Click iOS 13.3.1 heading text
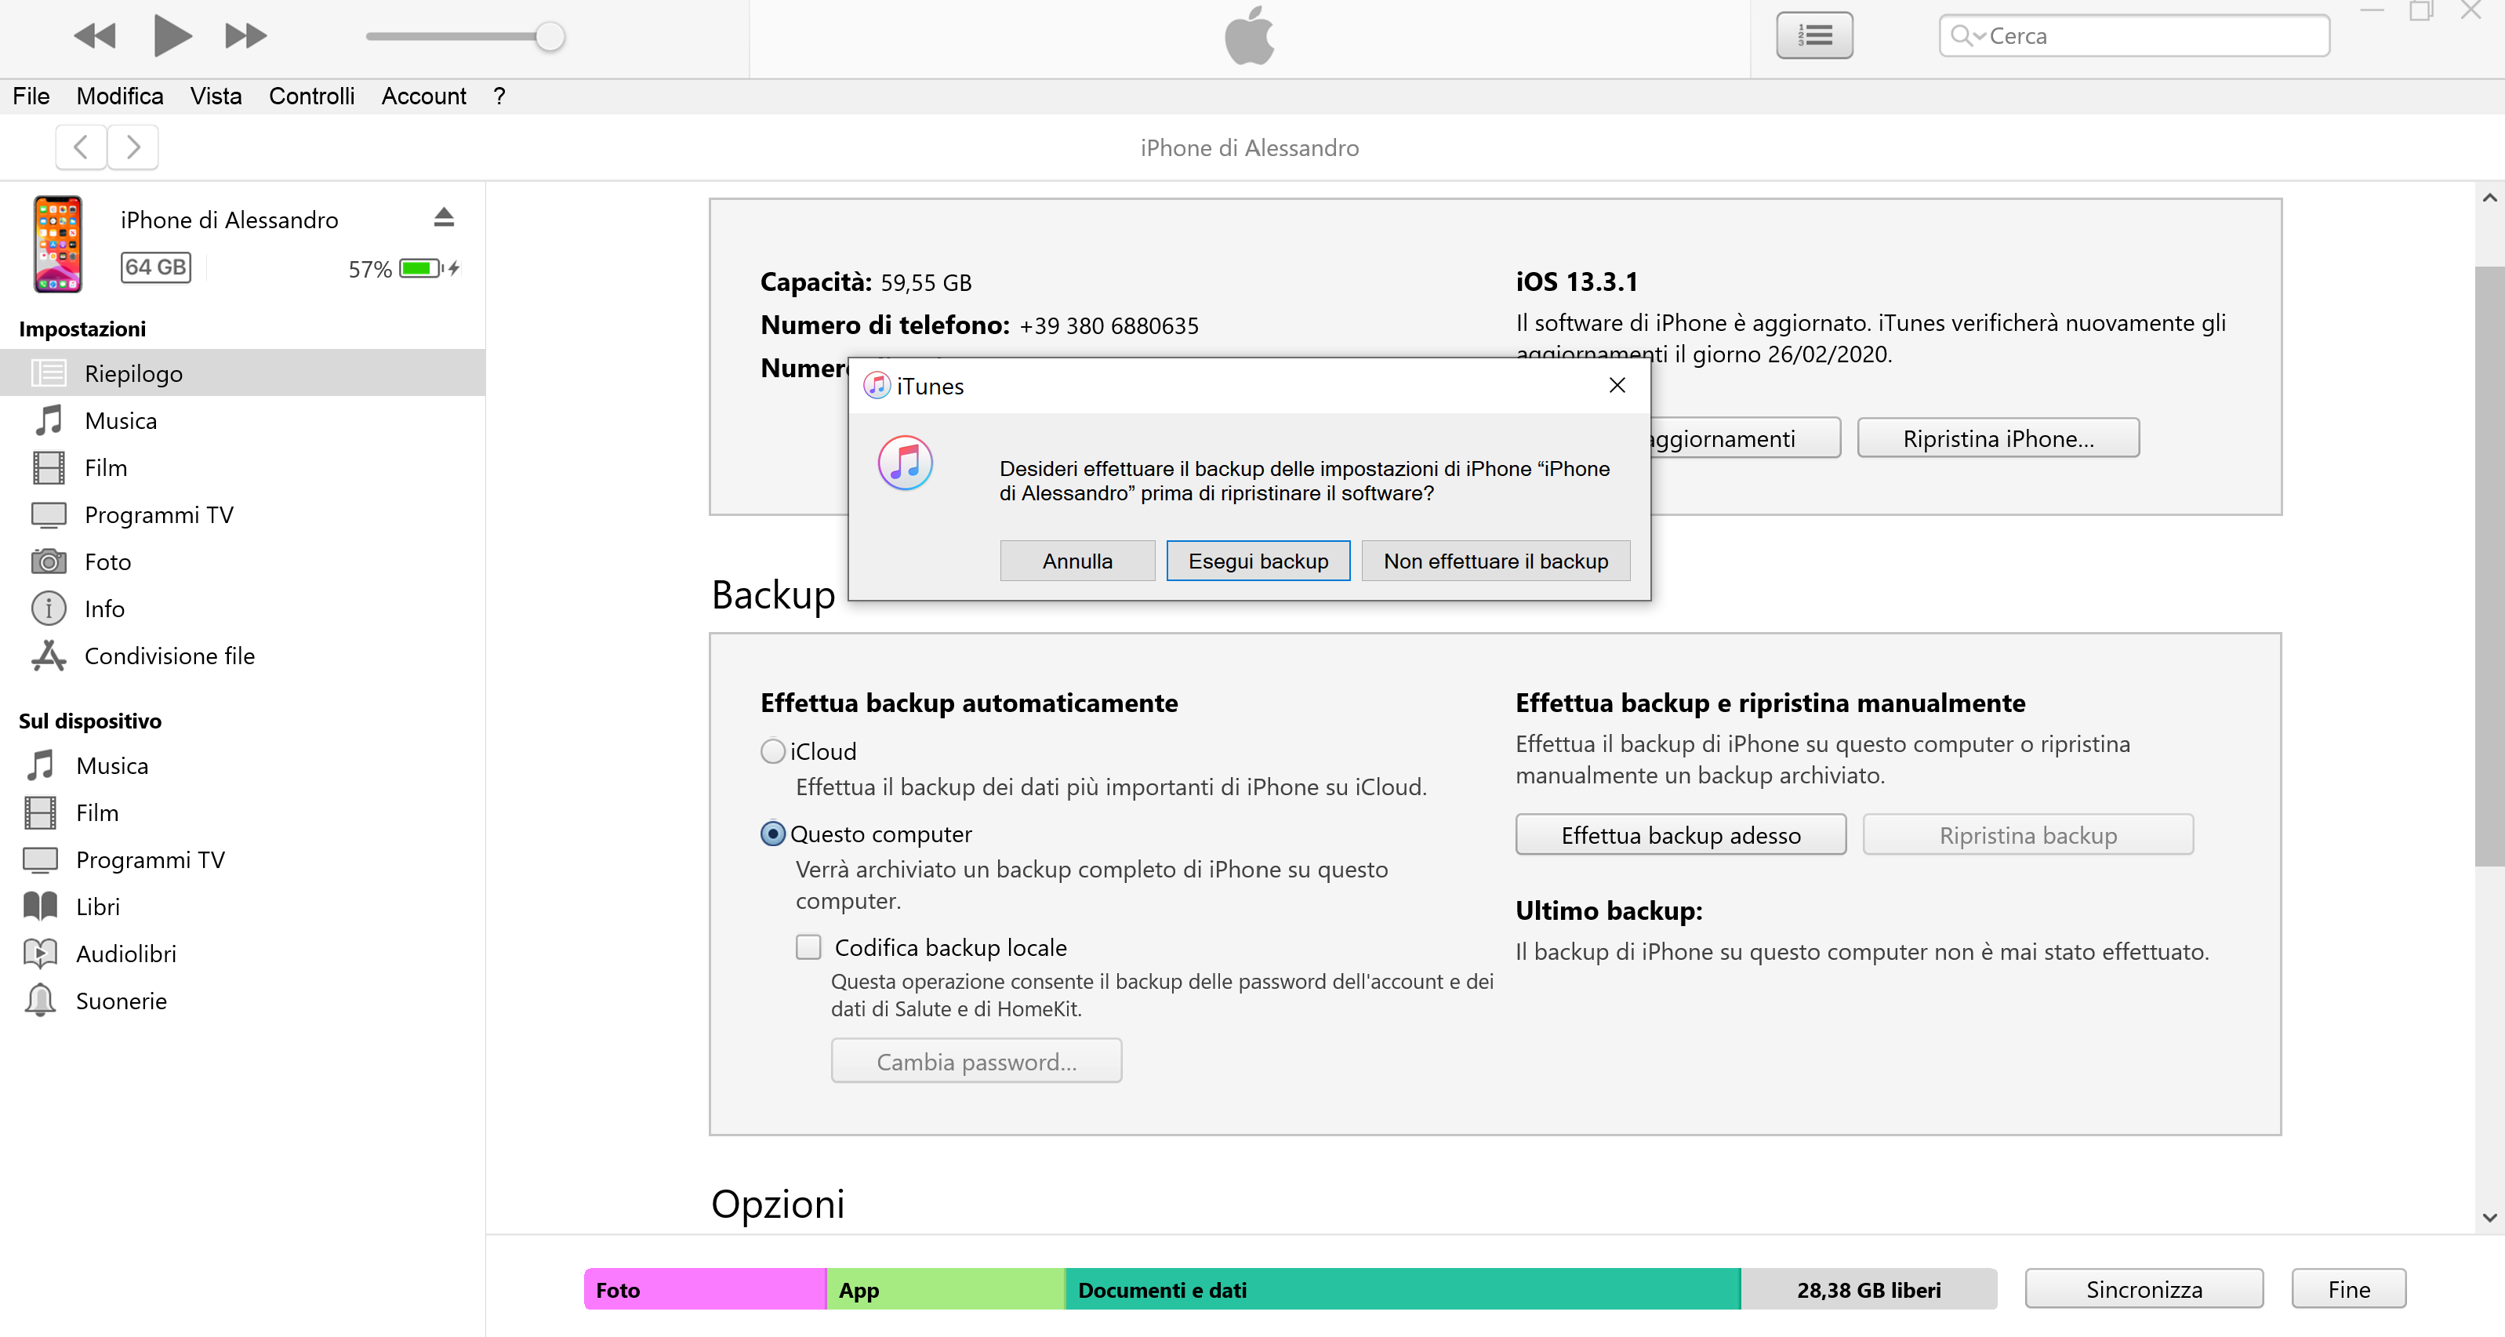Viewport: 2505px width, 1337px height. pos(1577,282)
